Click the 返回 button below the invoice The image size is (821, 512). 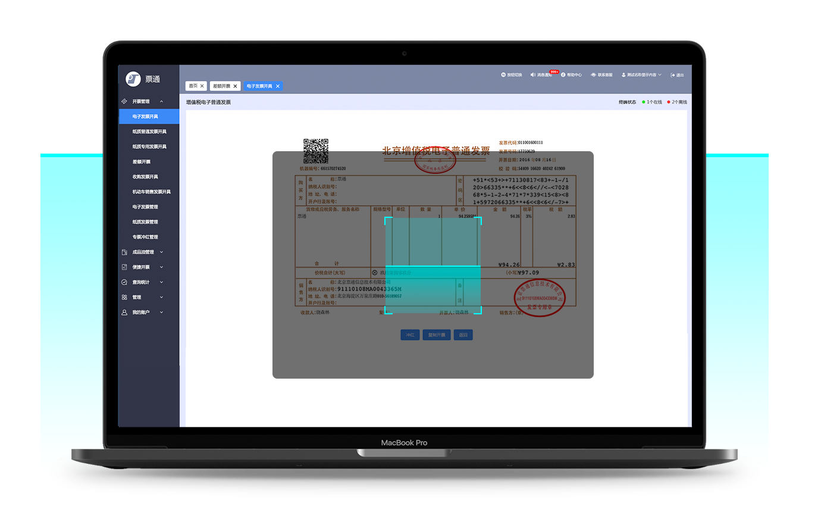click(x=463, y=335)
